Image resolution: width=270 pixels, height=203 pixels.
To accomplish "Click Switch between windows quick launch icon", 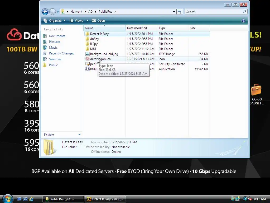I will [25, 199].
